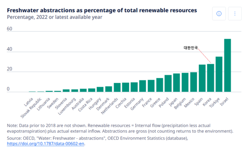This screenshot has width=247, height=150.
Task: Click the Israel axis label
Action: 224,102
